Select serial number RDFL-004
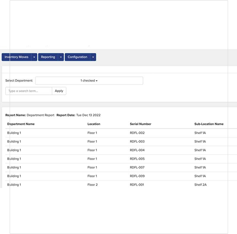 coord(137,150)
